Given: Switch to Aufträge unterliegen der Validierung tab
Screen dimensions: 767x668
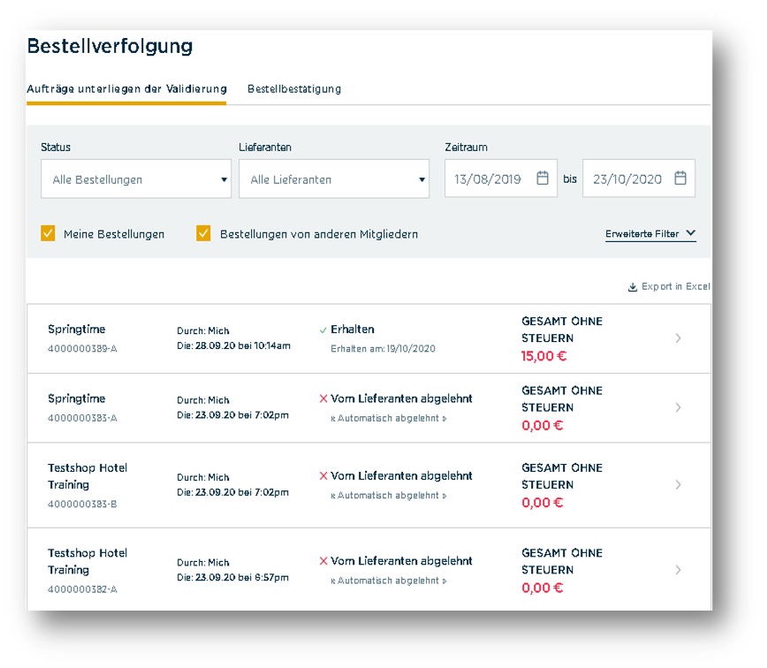Looking at the screenshot, I should (126, 89).
